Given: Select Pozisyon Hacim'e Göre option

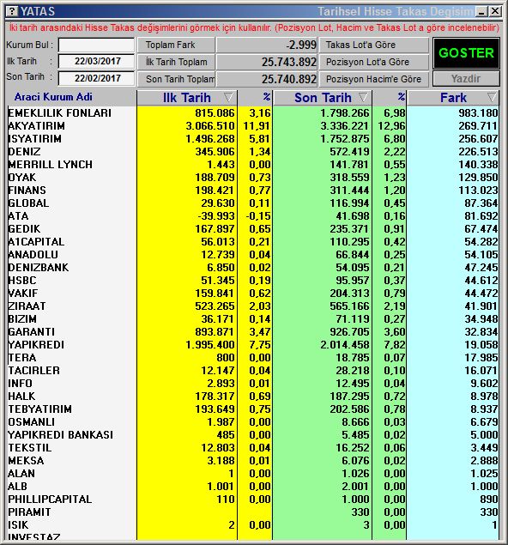Looking at the screenshot, I should click(374, 79).
